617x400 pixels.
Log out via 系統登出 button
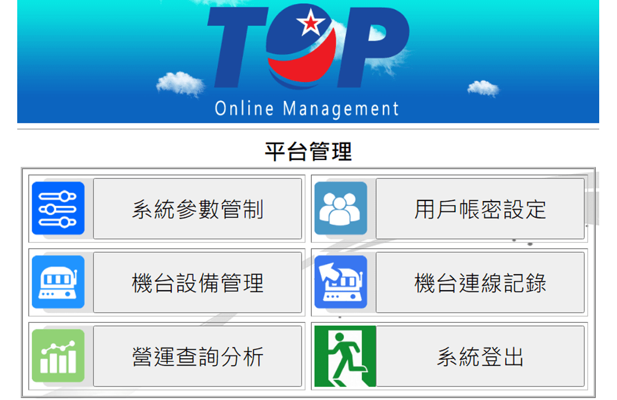click(480, 356)
